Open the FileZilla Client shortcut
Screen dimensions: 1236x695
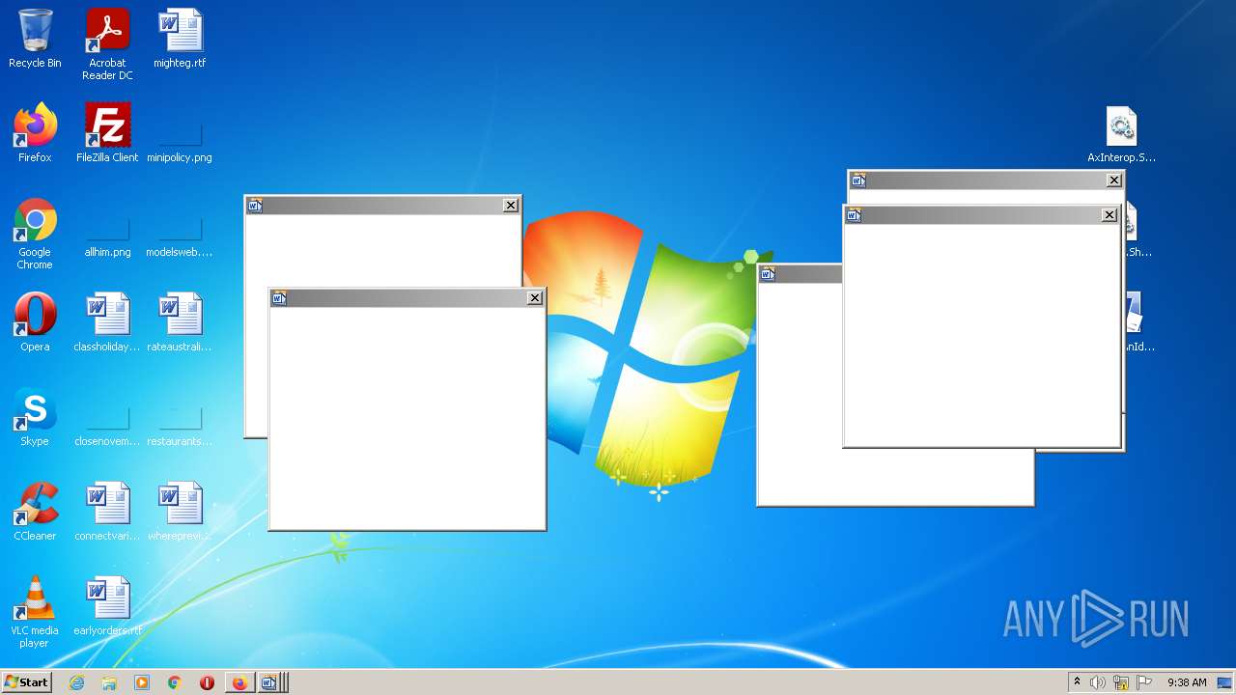click(x=107, y=133)
